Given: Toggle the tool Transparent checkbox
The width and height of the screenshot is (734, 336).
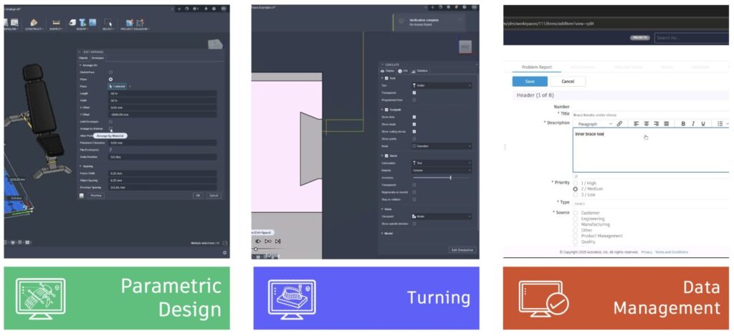Looking at the screenshot, I should pyautogui.click(x=414, y=92).
